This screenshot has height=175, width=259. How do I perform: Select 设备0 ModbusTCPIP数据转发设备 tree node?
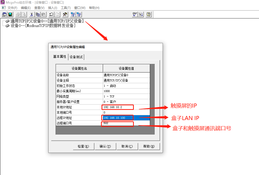[43, 26]
